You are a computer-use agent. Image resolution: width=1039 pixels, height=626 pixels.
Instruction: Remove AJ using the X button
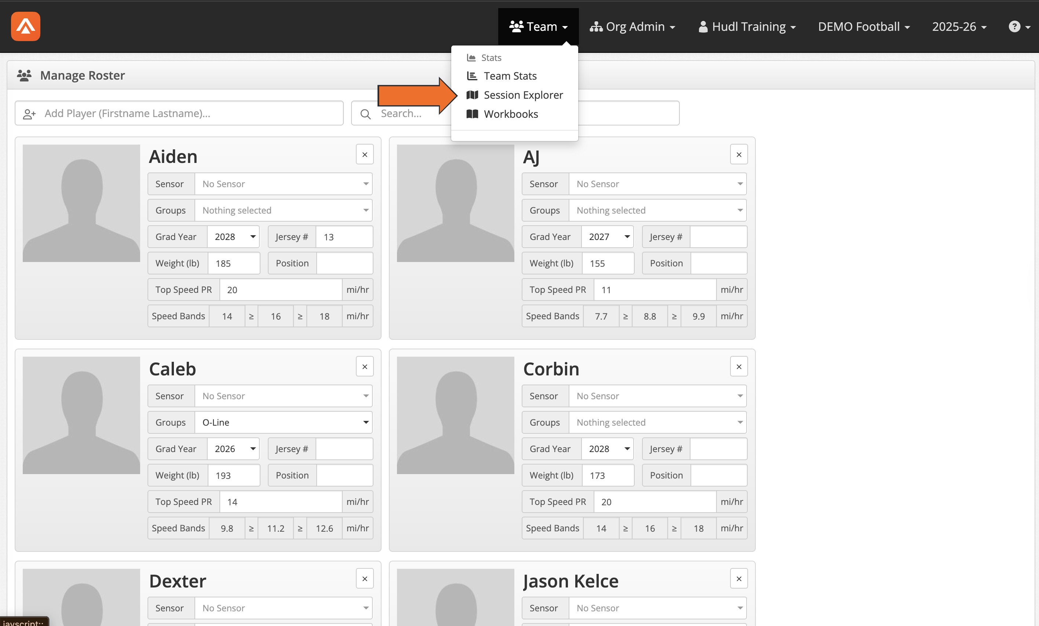pos(739,154)
